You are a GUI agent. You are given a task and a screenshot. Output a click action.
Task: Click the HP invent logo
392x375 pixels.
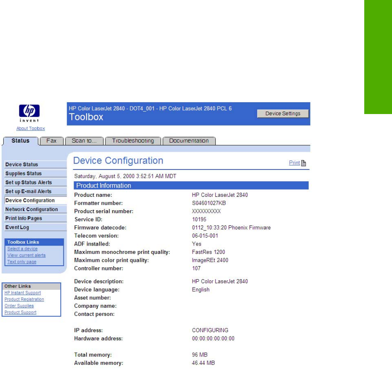tap(29, 113)
